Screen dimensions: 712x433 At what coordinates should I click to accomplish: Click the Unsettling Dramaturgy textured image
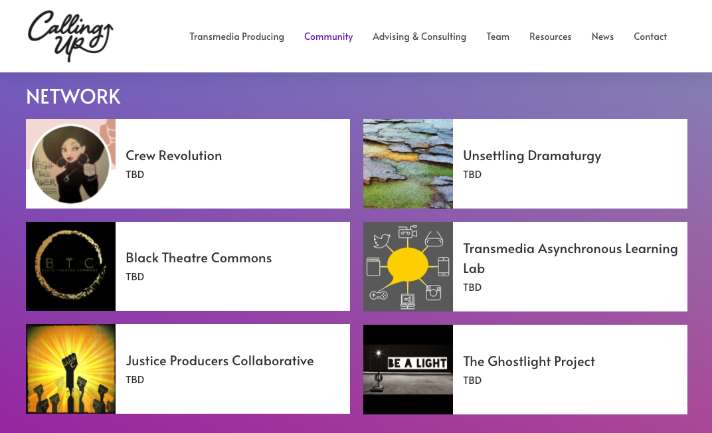[x=408, y=163]
